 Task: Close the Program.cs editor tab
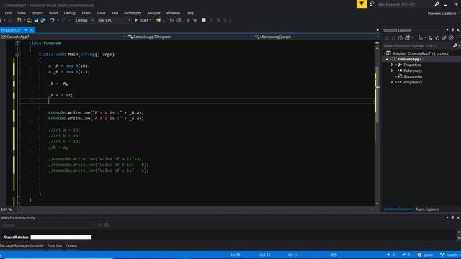pyautogui.click(x=32, y=30)
